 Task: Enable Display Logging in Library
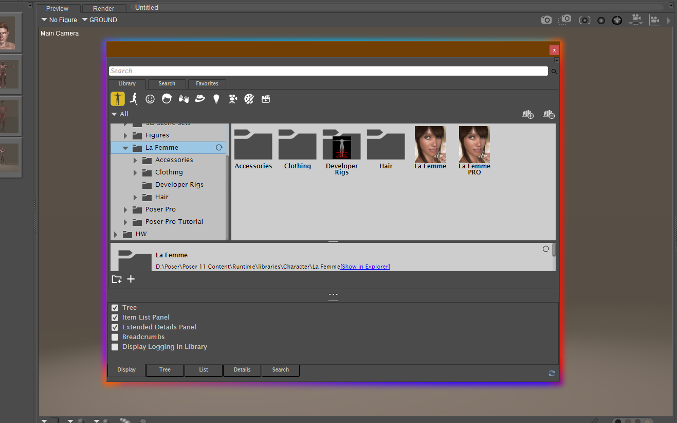115,347
